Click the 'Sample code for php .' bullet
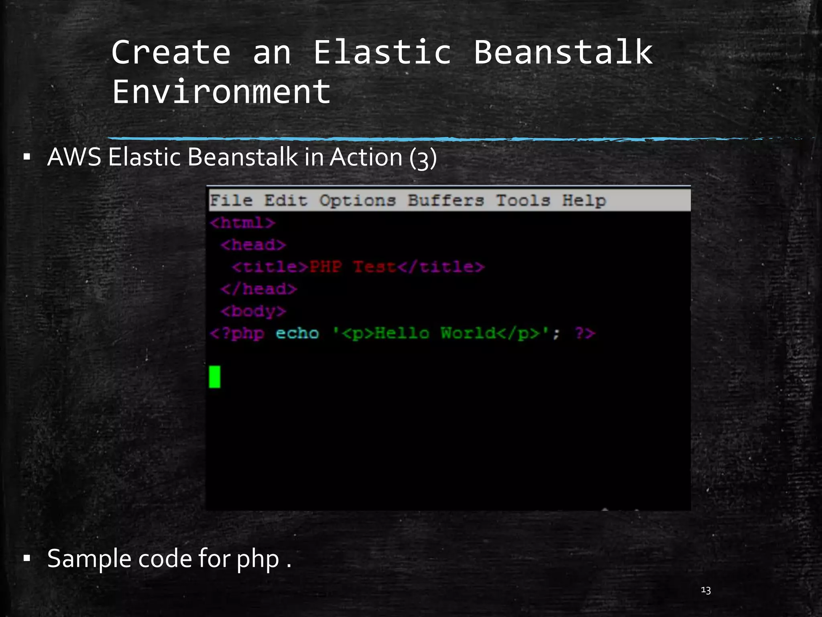Viewport: 822px width, 617px height. (169, 559)
